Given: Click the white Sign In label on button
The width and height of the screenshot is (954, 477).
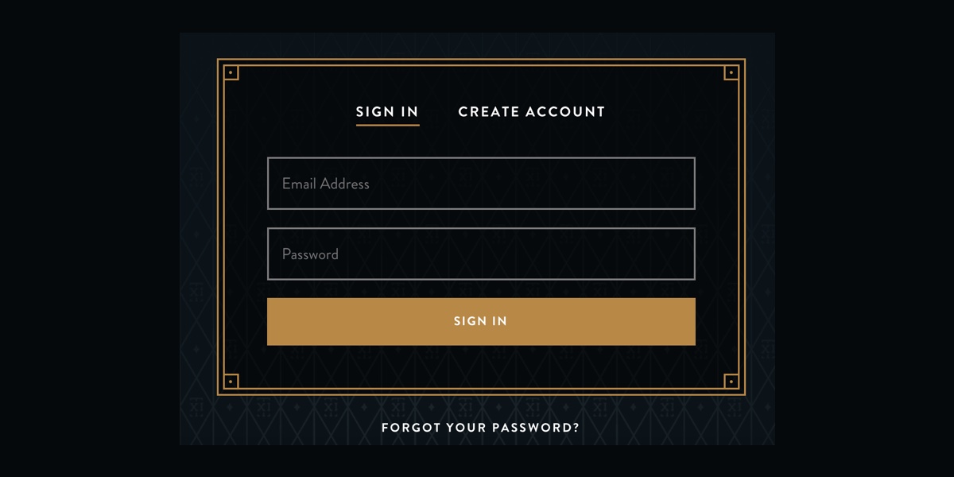Looking at the screenshot, I should [x=480, y=321].
